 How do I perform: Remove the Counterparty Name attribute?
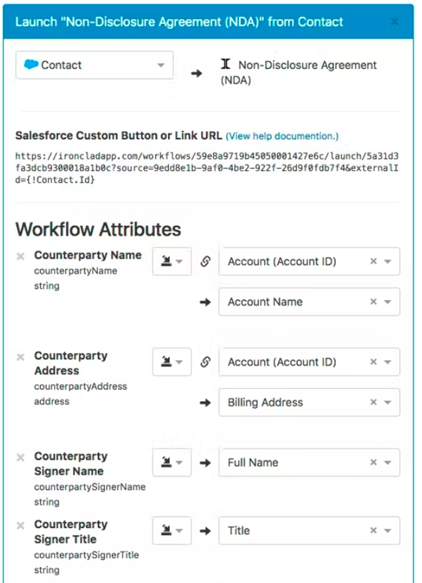point(20,256)
